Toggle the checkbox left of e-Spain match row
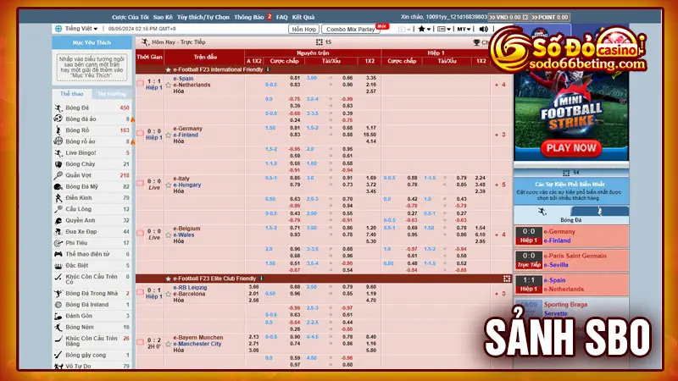Screen dimensions: 678x381 [141, 85]
